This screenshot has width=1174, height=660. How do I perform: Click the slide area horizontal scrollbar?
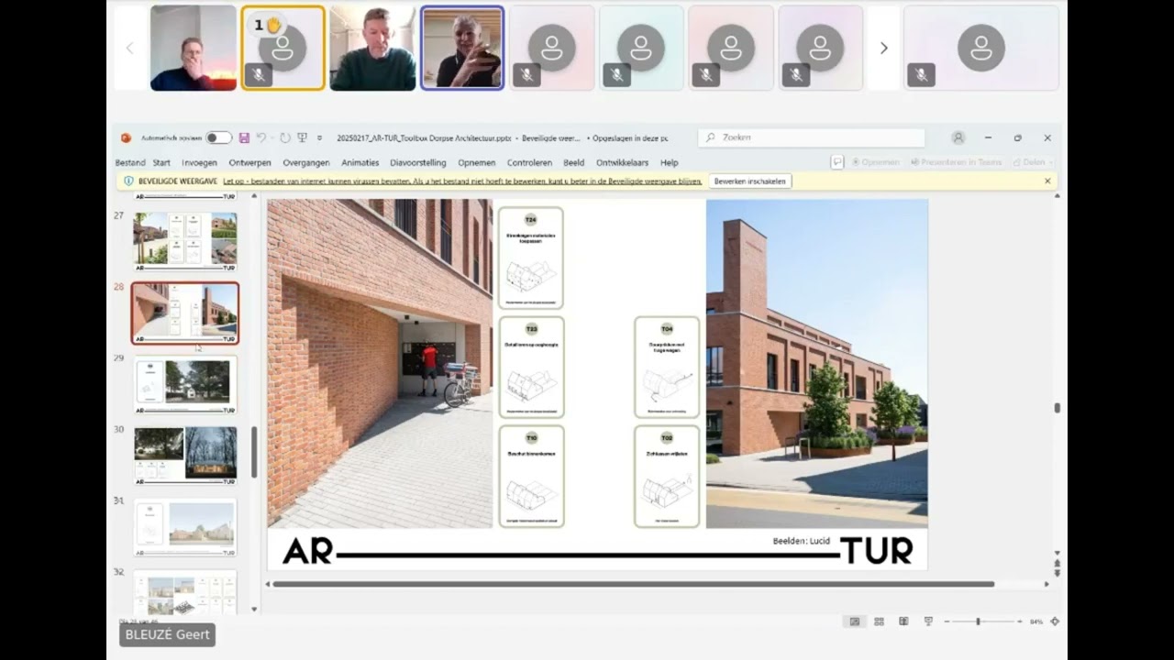[633, 584]
